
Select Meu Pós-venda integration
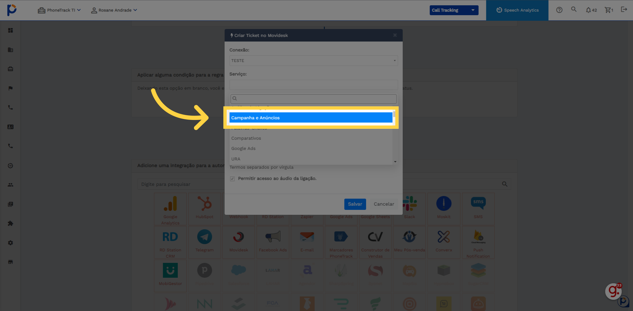coord(409,242)
